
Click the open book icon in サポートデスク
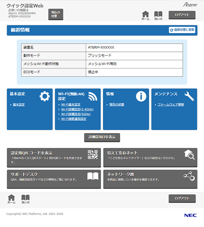click(93, 176)
